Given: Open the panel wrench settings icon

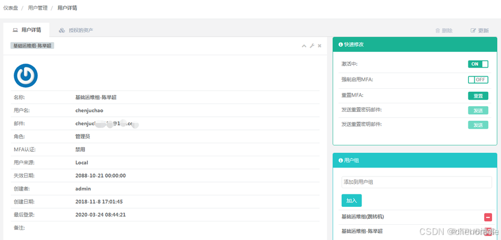Looking at the screenshot, I should click(x=312, y=46).
